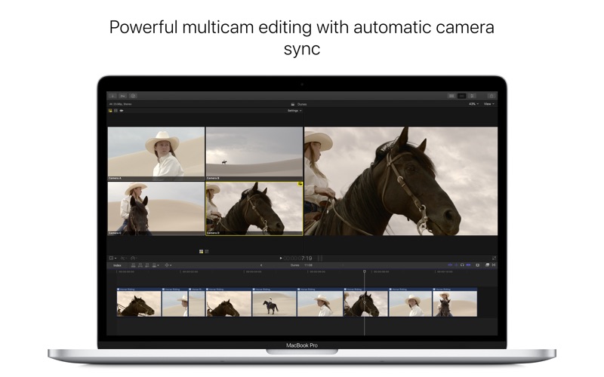The image size is (604, 377).
Task: Click the main viewer horse image
Action: 401,181
